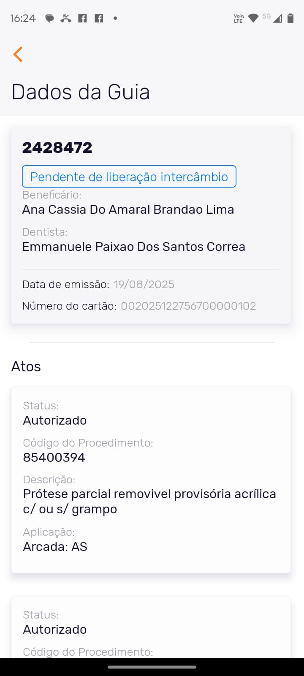
Task: Tap the 'Dados da Guia' page title
Action: tap(81, 92)
